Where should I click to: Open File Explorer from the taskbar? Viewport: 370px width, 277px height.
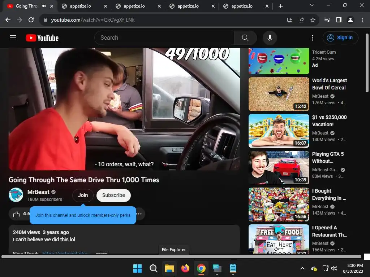(x=169, y=268)
